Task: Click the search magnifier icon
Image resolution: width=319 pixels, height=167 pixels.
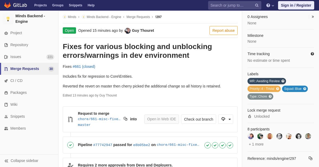Action: (257, 5)
